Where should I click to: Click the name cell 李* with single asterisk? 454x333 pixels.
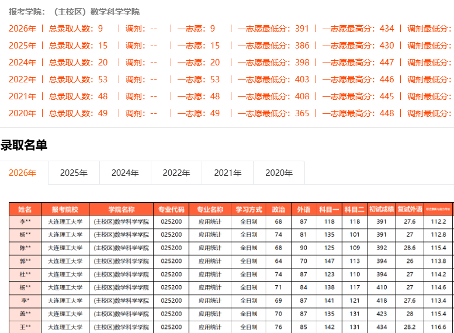point(25,301)
